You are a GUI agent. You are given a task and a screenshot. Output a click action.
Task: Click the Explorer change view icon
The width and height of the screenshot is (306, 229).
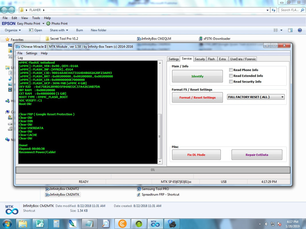pyautogui.click(x=275, y=30)
